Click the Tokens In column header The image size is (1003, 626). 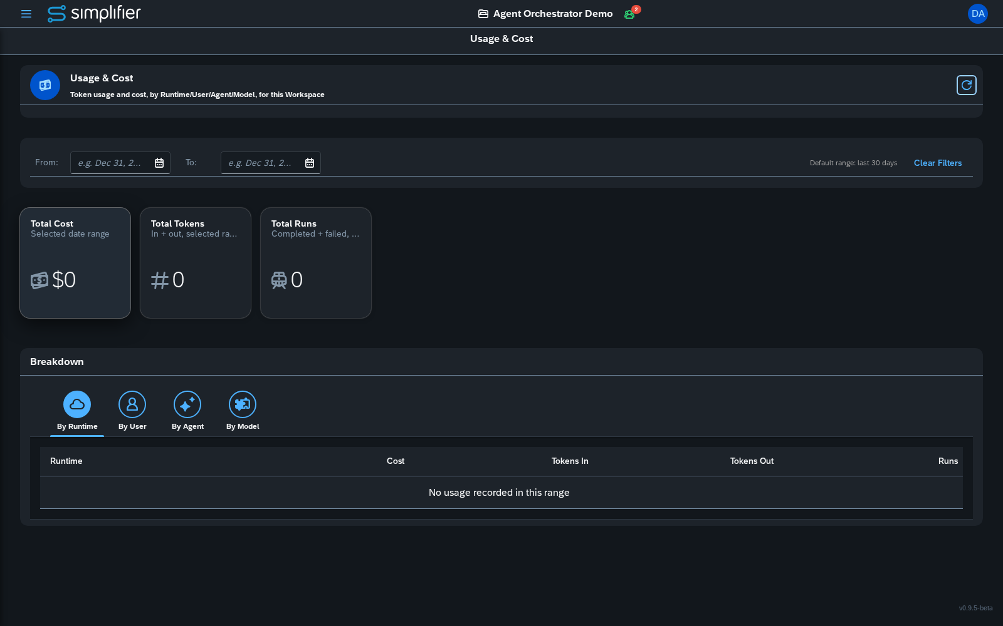pos(570,461)
